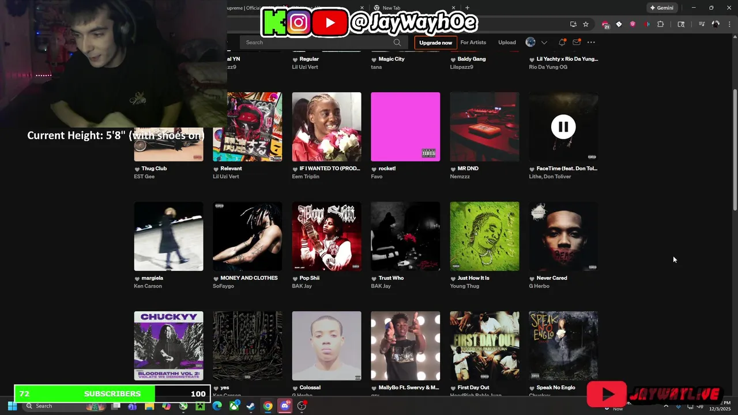Toggle the heart on Trust Who
Image resolution: width=738 pixels, height=415 pixels.
[x=374, y=278]
